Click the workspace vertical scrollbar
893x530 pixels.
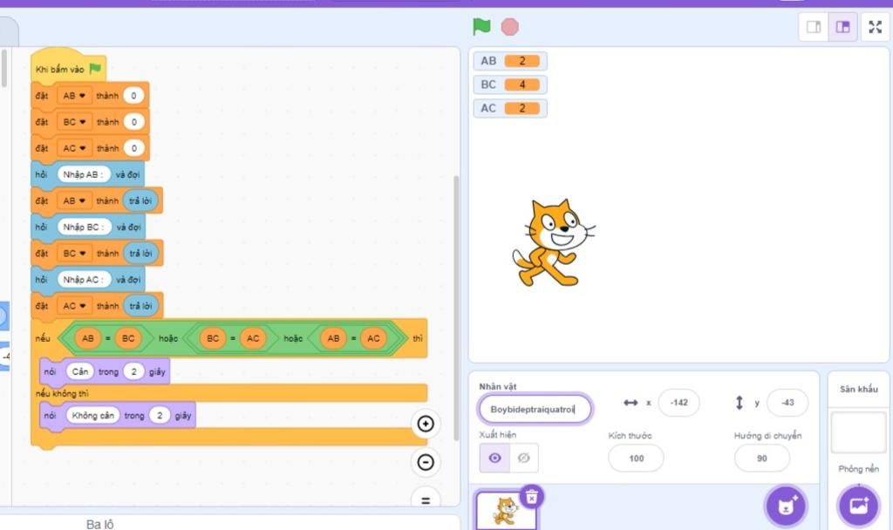[455, 308]
